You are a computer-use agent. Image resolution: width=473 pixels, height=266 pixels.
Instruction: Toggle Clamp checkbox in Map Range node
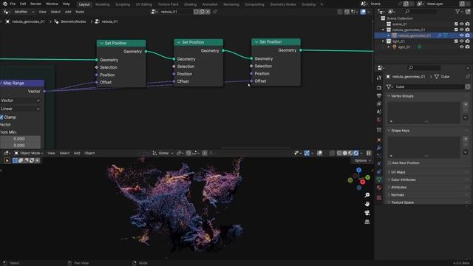pyautogui.click(x=1, y=117)
